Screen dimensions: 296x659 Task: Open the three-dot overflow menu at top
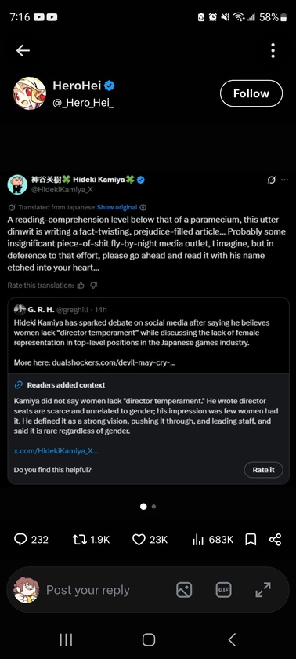click(273, 50)
